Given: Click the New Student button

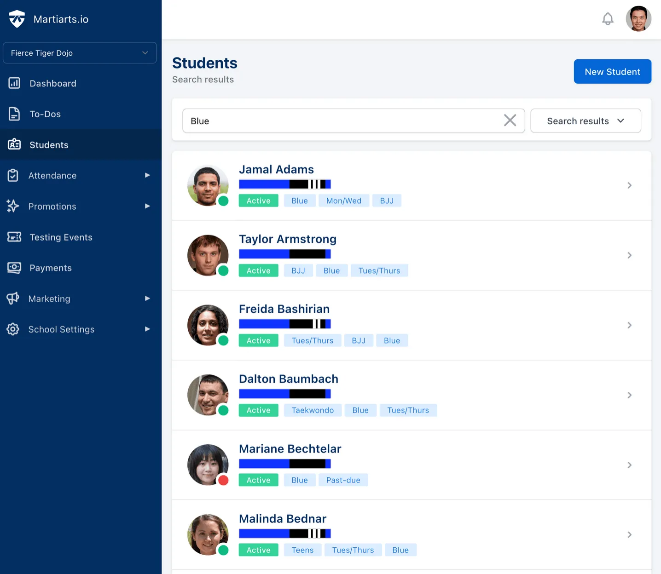Looking at the screenshot, I should tap(612, 71).
